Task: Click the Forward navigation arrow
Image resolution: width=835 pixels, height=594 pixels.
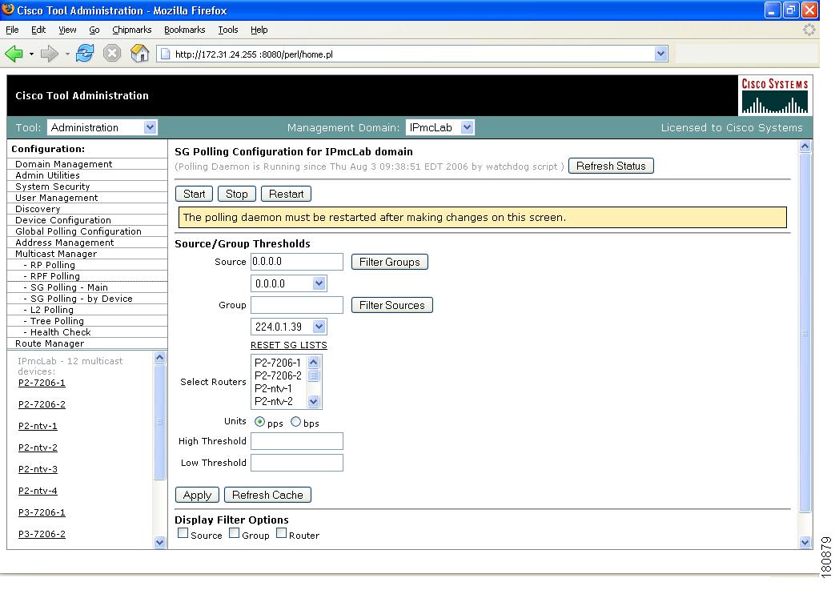Action: (49, 54)
